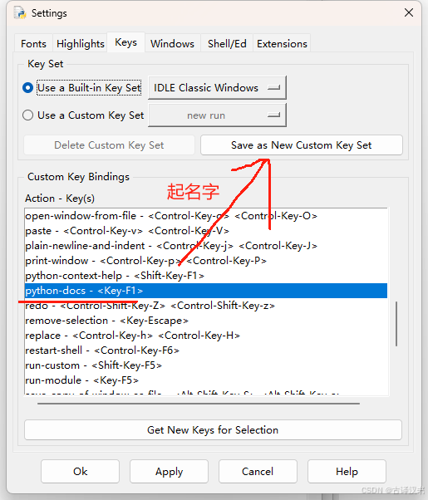
Task: Switch to the Extensions tab
Action: click(x=282, y=43)
